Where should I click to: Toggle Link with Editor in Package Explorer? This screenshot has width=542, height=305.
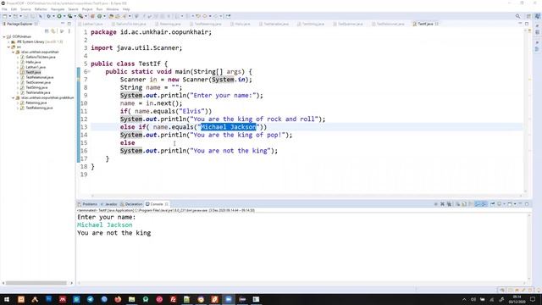(x=53, y=31)
